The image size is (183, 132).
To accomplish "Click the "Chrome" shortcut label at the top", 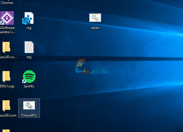I will 7,3.
